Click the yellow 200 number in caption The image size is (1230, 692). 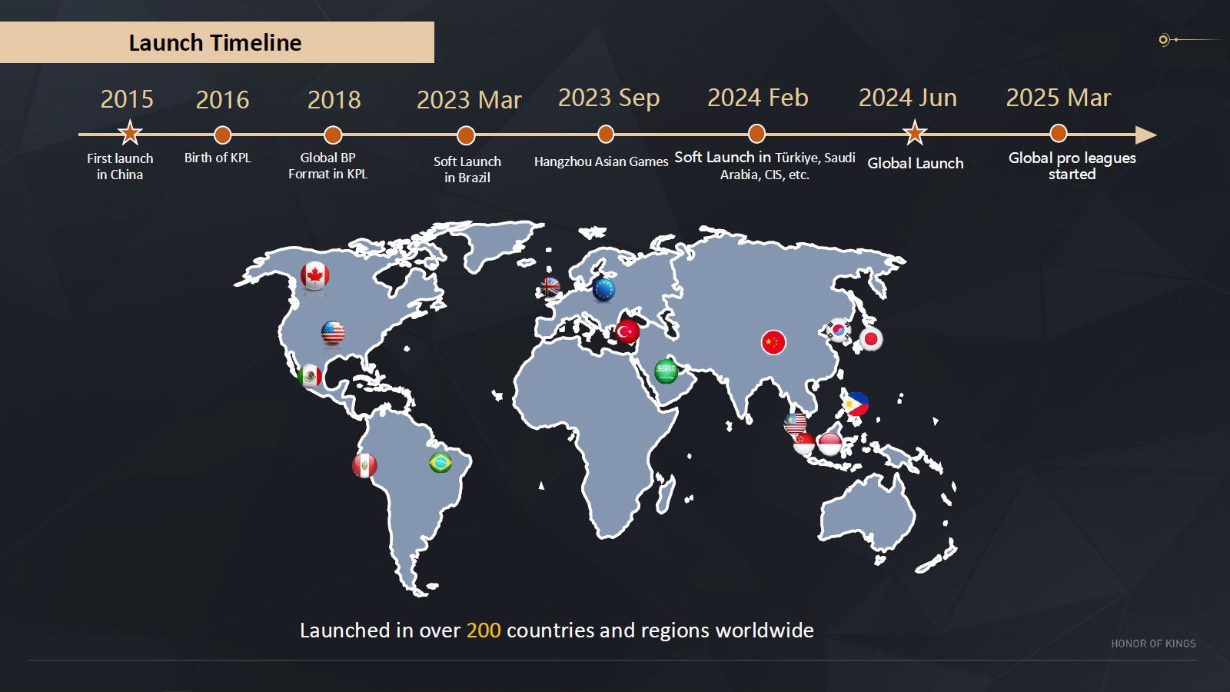click(484, 630)
